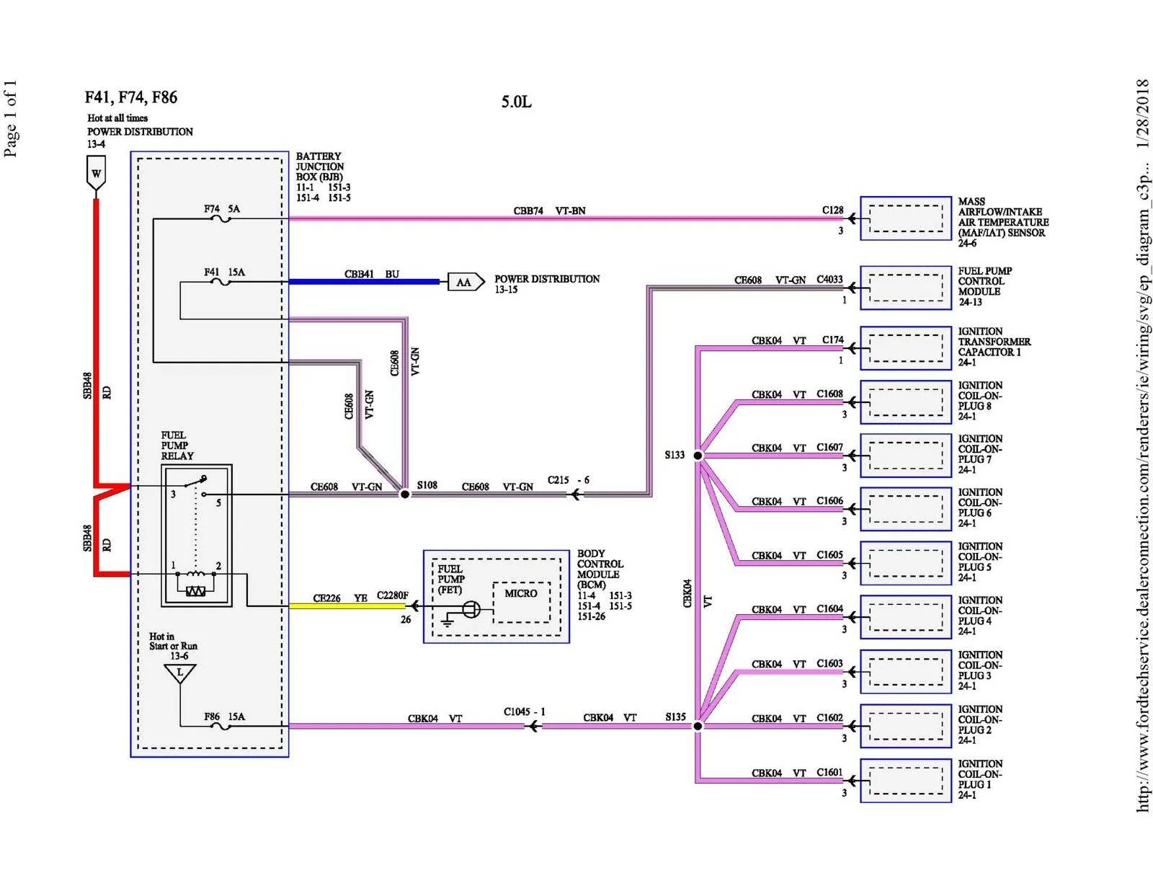Image resolution: width=1153 pixels, height=891 pixels.
Task: Click 'POWER DISTRIBUTION 13-15' reference
Action: (x=547, y=284)
